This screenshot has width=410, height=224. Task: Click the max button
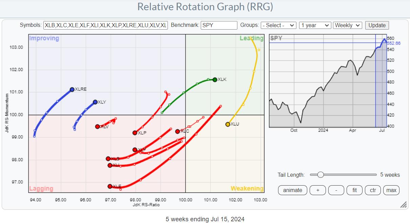coord(391,190)
